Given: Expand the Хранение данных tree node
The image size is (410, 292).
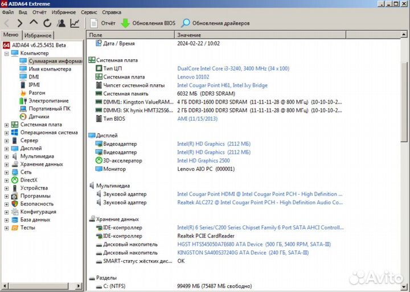Looking at the screenshot, I should tap(6, 164).
